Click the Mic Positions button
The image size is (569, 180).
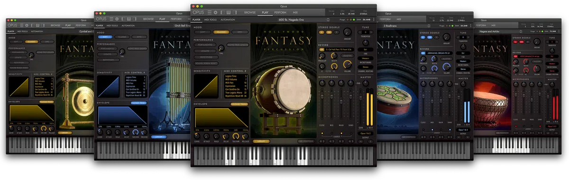tap(307, 141)
